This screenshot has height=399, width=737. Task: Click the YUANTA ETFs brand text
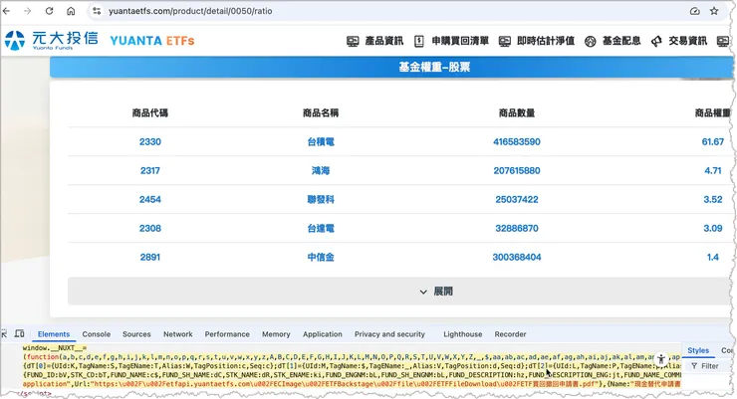[151, 41]
